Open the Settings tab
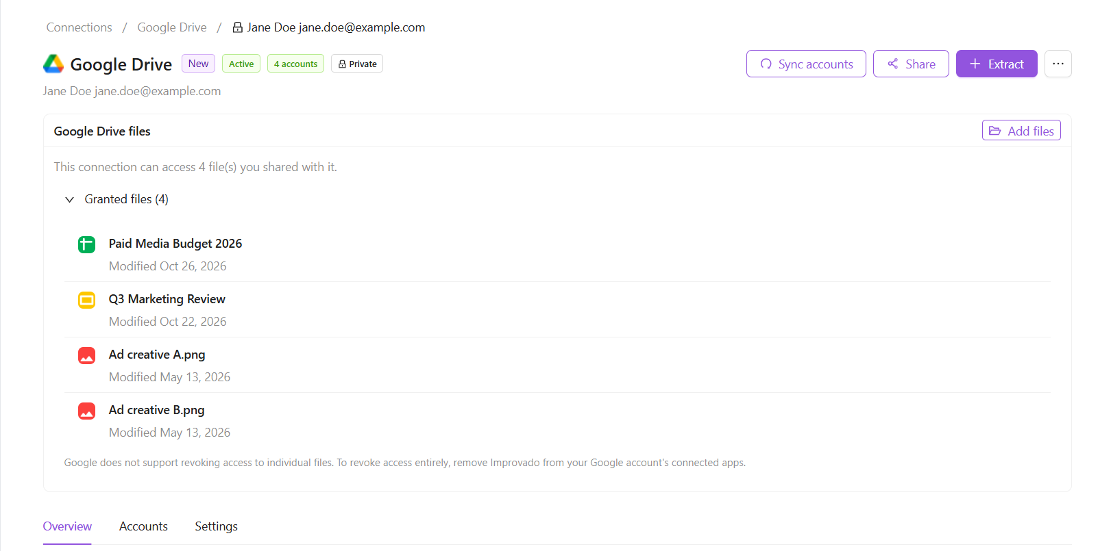The image size is (1111, 551). 216,526
